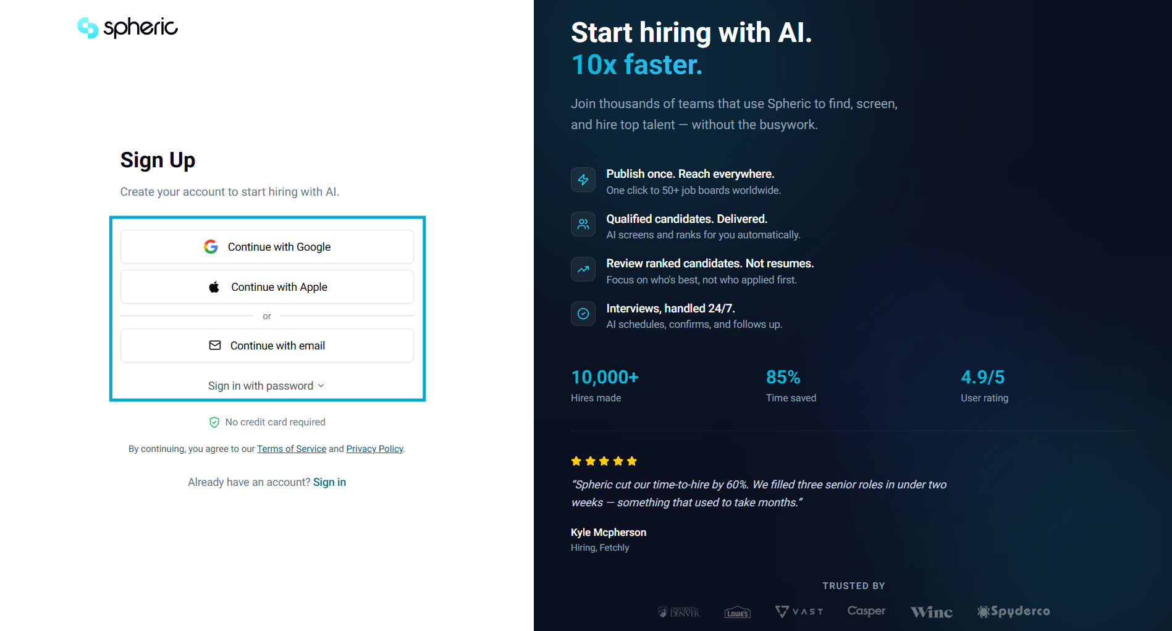1172x631 pixels.
Task: Click the five-star rating
Action: pyautogui.click(x=604, y=461)
